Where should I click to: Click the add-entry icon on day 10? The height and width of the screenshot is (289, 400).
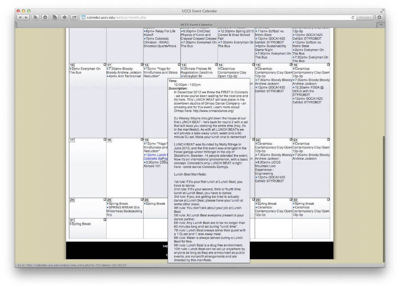click(x=104, y=65)
